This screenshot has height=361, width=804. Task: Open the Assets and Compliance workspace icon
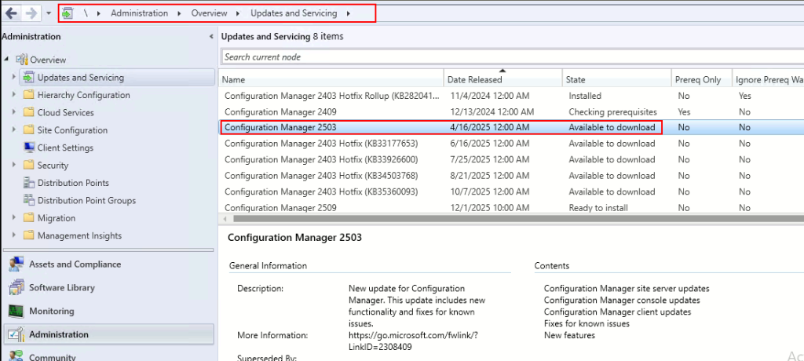coord(16,264)
